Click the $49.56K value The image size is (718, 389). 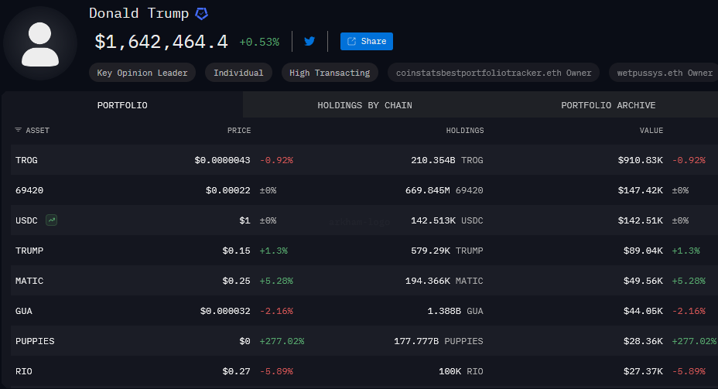click(643, 281)
